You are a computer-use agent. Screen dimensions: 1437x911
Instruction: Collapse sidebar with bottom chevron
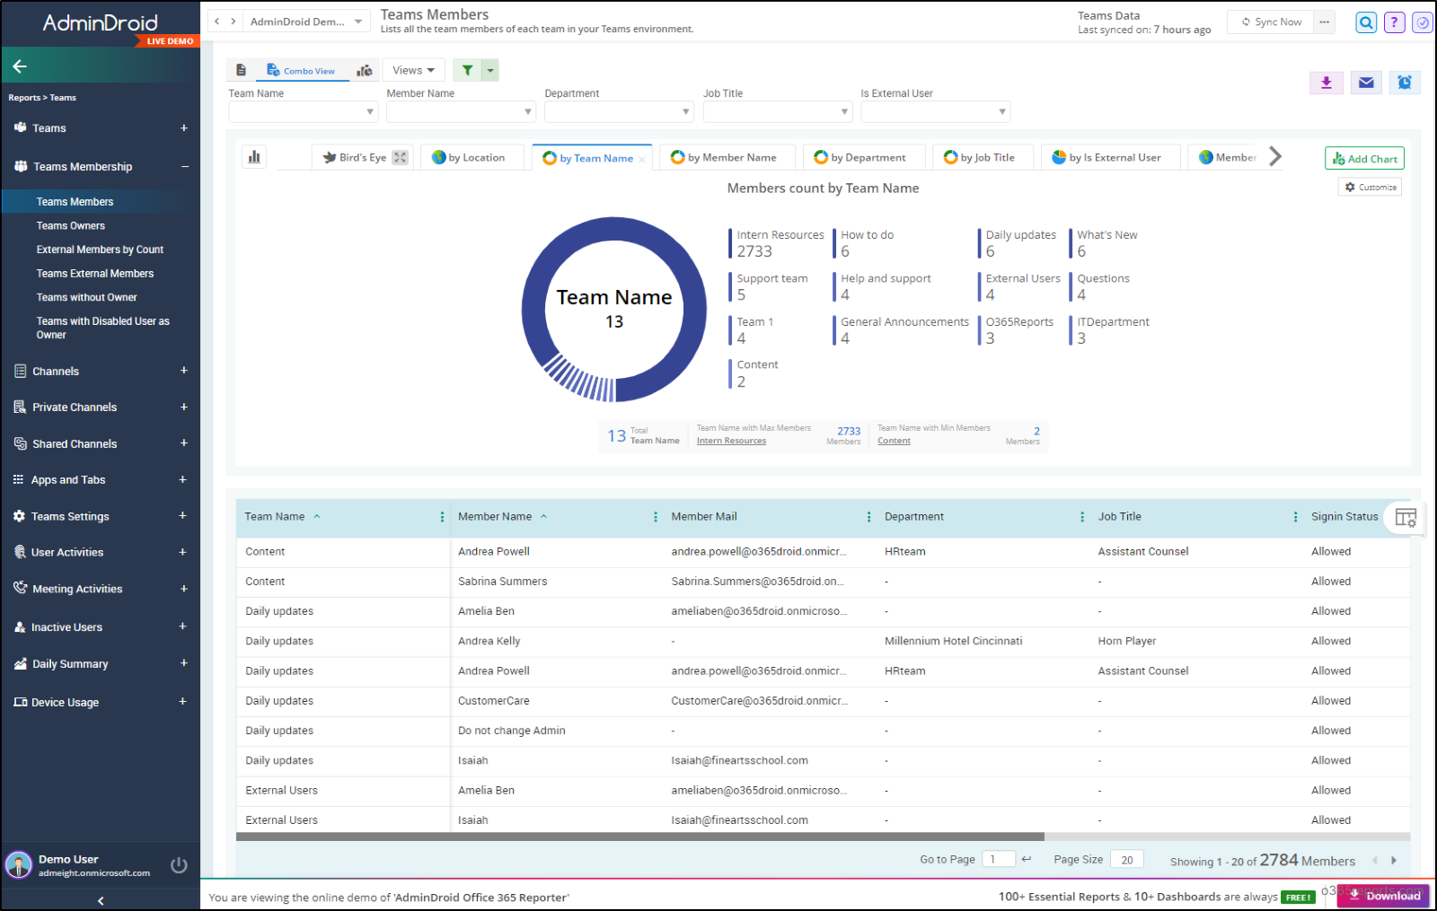click(101, 900)
